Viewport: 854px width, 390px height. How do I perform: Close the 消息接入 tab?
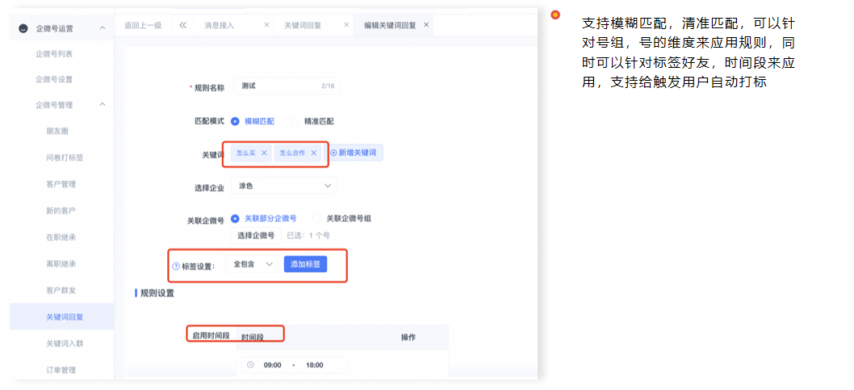pyautogui.click(x=266, y=25)
